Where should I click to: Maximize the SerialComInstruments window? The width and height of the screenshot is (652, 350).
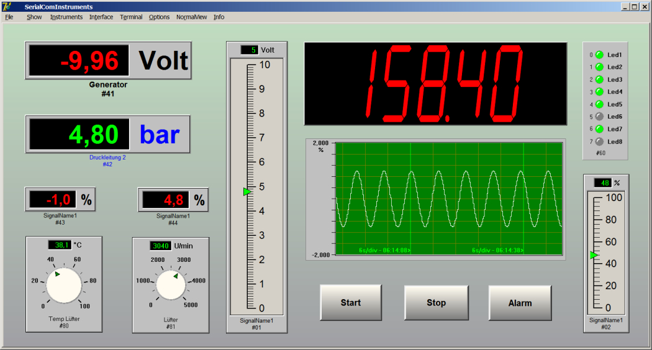point(634,7)
